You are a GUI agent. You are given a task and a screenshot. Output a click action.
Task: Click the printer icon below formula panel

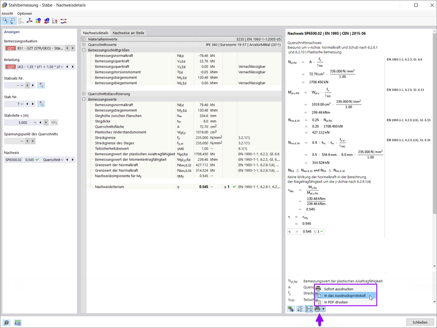(x=317, y=309)
